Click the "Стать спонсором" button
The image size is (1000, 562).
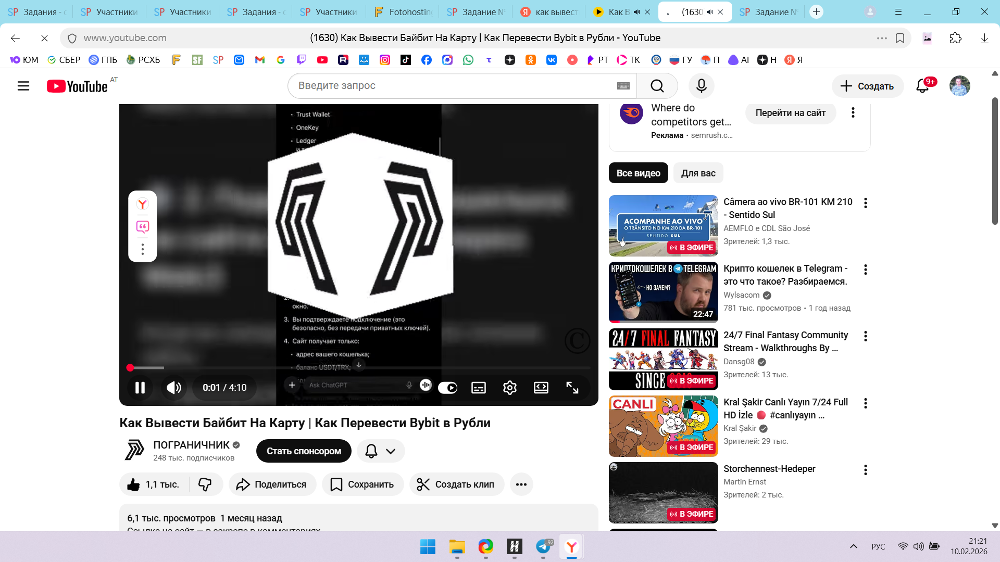[304, 451]
